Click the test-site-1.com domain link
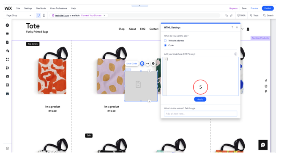 coord(62,15)
